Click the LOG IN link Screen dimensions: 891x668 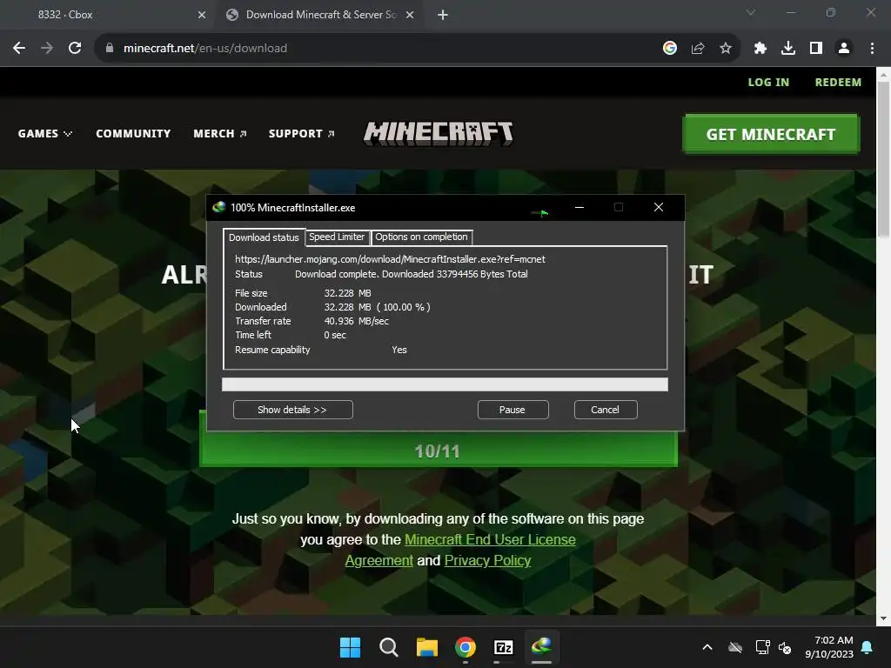768,83
